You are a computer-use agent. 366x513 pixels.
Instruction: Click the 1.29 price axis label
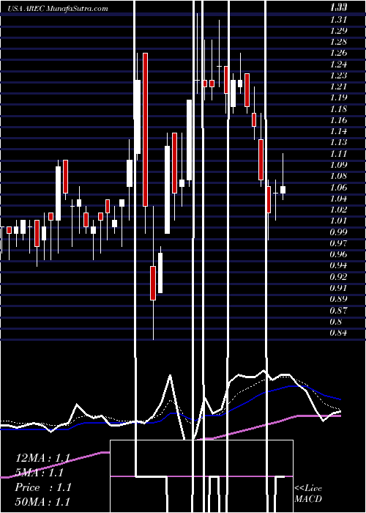pyautogui.click(x=338, y=31)
